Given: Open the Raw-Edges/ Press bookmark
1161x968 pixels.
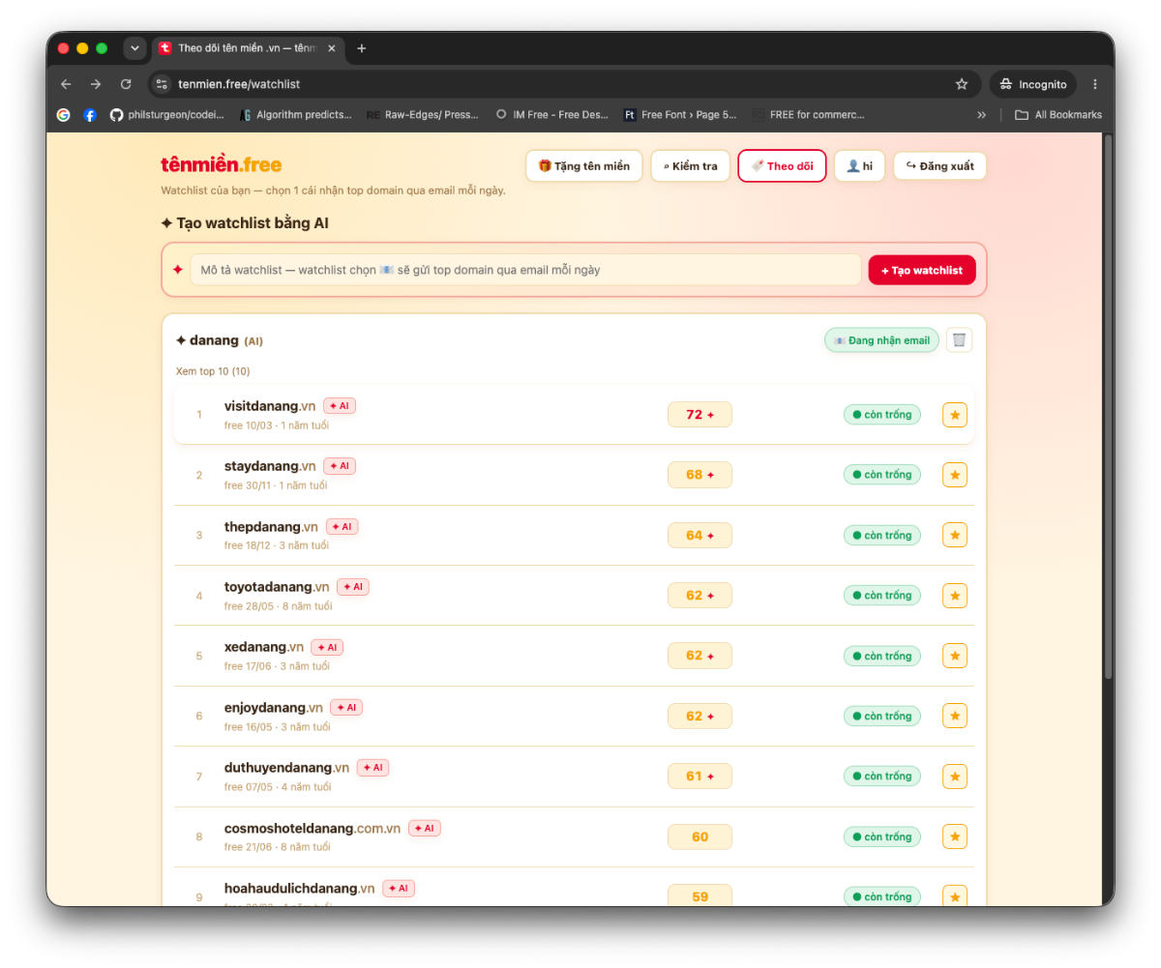Looking at the screenshot, I should coord(423,114).
